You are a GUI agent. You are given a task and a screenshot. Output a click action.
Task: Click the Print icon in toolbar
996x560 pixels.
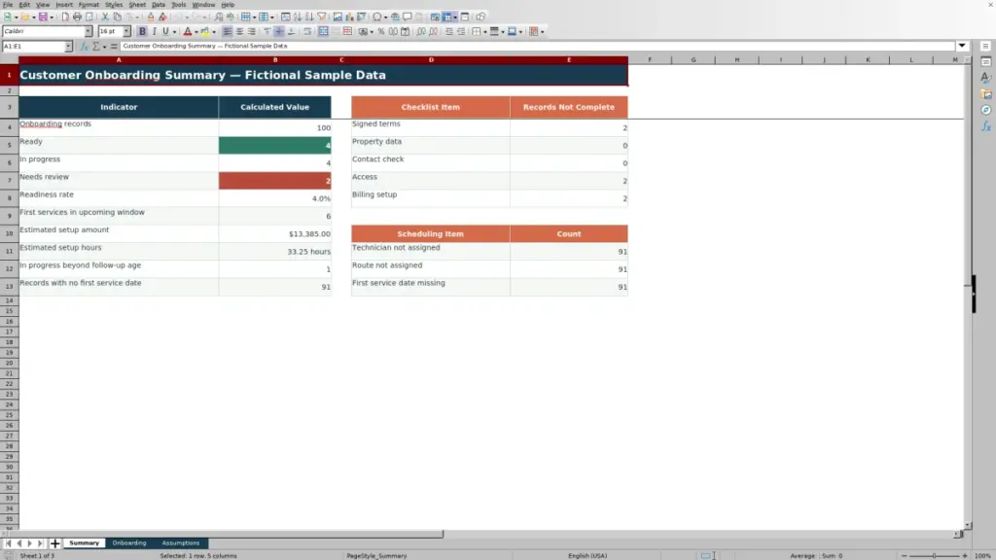click(x=77, y=17)
